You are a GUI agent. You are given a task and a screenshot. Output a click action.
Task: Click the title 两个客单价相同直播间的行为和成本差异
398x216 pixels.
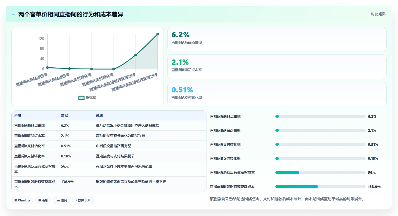tap(71, 14)
